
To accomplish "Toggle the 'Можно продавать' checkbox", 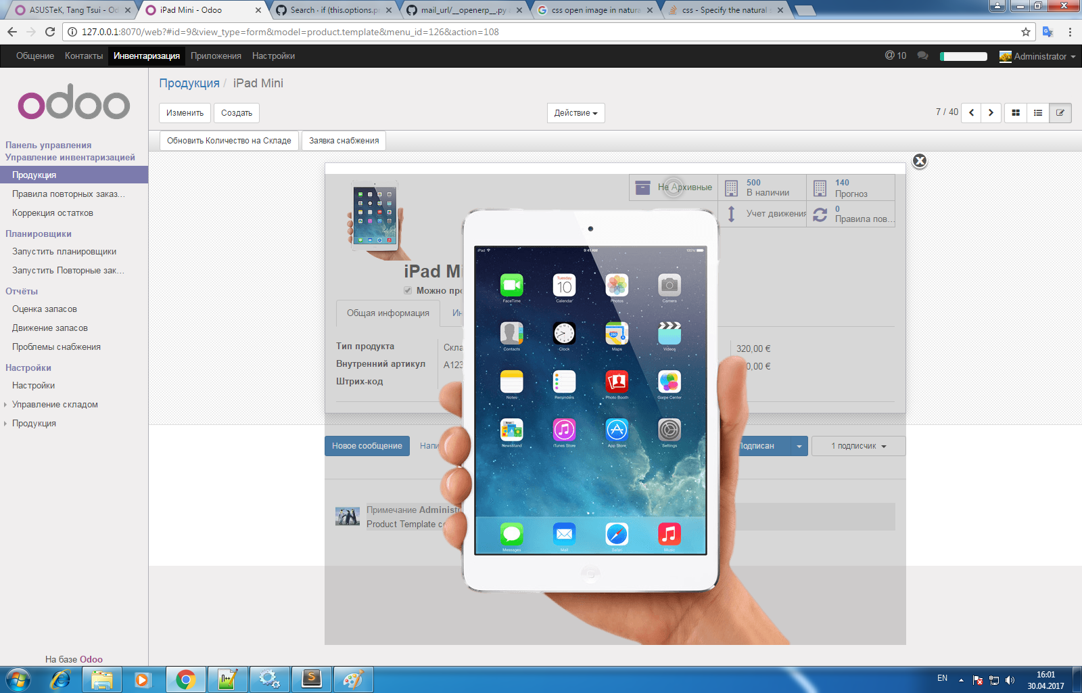I will click(408, 290).
